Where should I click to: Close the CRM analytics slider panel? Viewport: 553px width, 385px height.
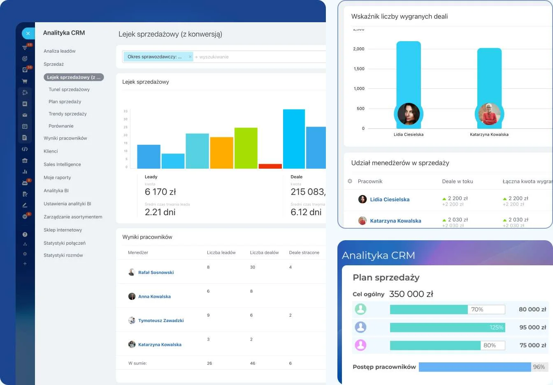(x=28, y=33)
